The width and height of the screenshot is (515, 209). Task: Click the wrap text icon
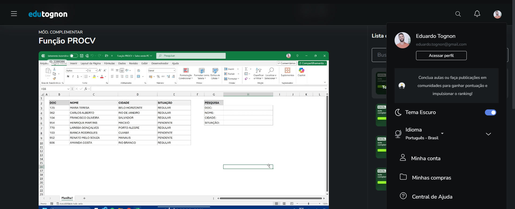139,71
